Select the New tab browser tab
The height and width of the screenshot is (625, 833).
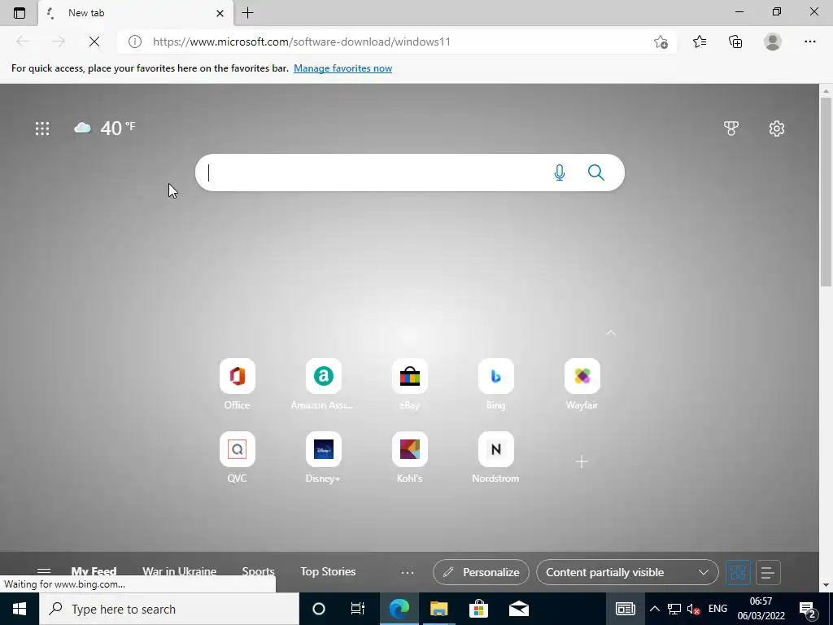136,13
